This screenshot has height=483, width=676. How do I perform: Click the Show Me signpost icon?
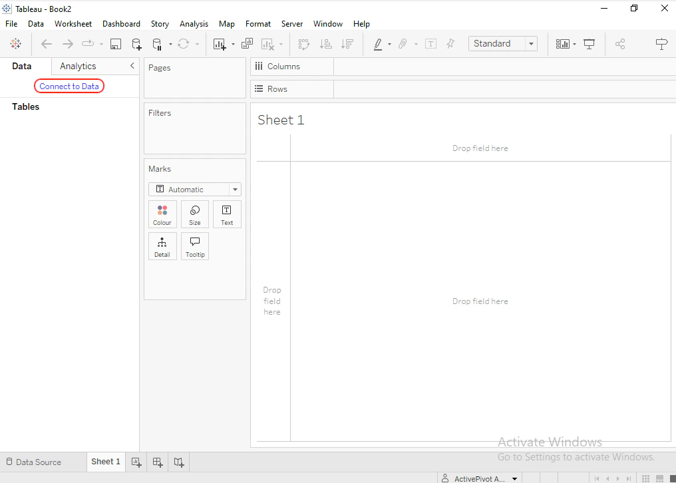[x=661, y=44]
